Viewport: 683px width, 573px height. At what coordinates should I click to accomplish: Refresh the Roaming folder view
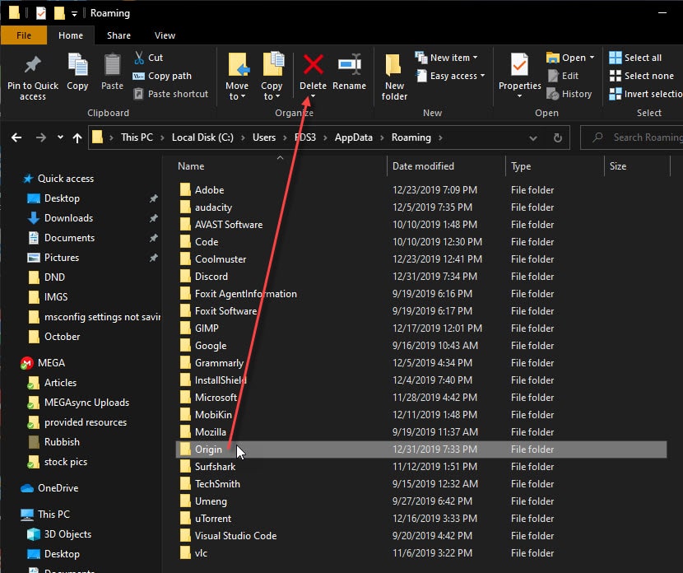click(x=558, y=137)
